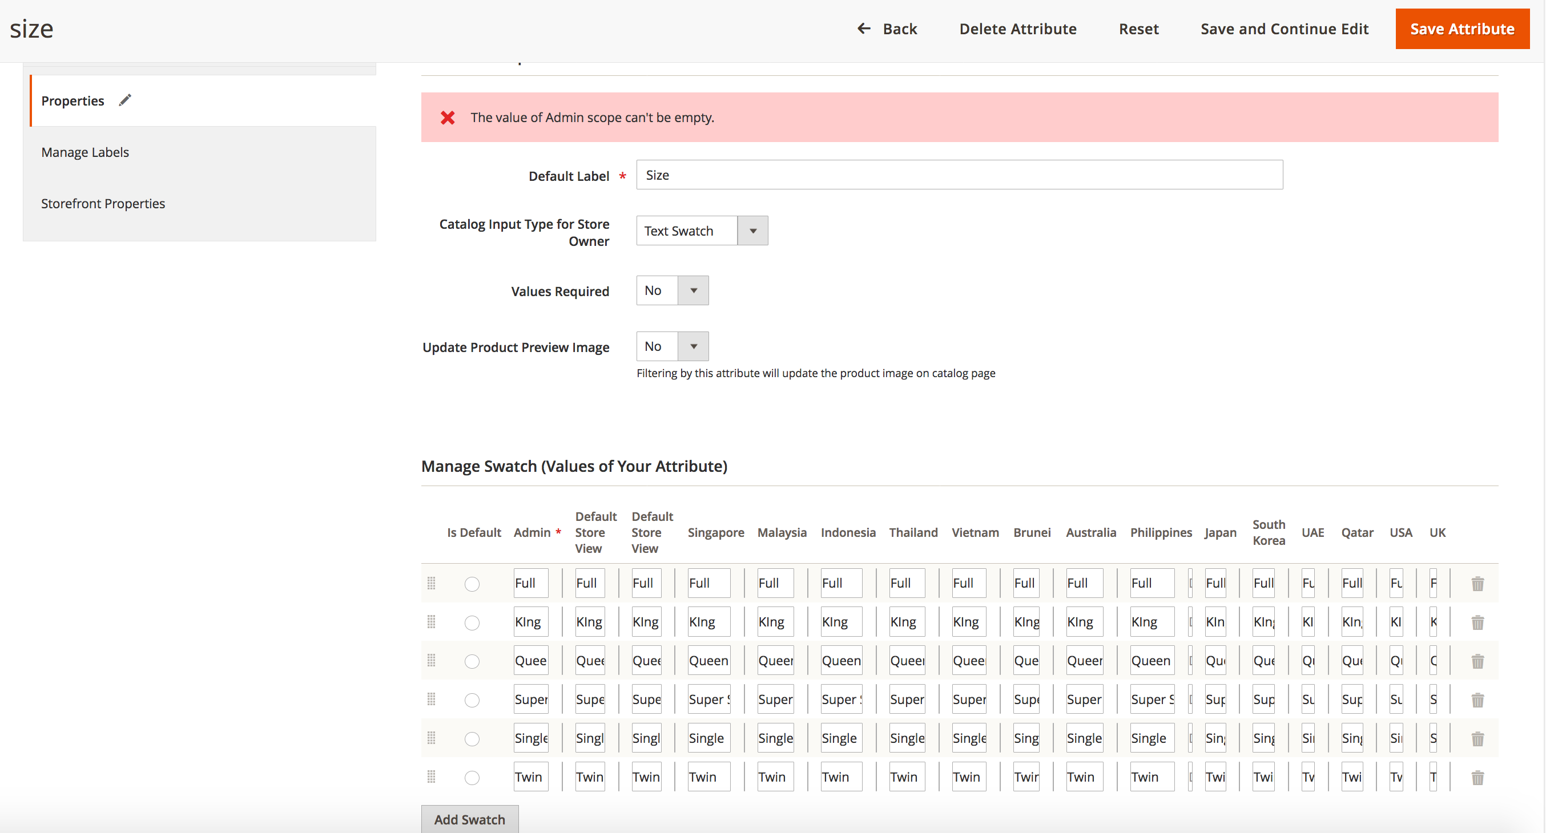Viewport: 1546px width, 833px height.
Task: Delete the Full swatch row with the trash icon
Action: 1477,584
